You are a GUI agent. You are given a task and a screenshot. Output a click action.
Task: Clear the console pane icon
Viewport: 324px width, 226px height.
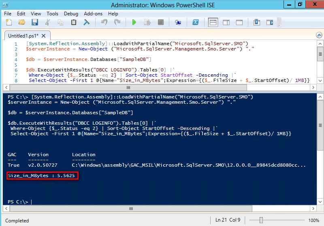click(86, 22)
